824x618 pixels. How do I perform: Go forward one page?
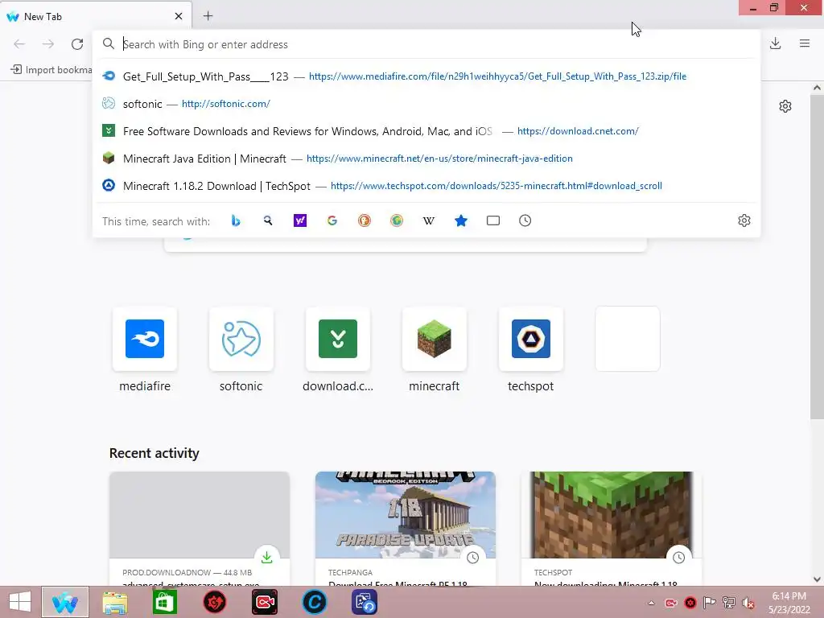[x=48, y=44]
